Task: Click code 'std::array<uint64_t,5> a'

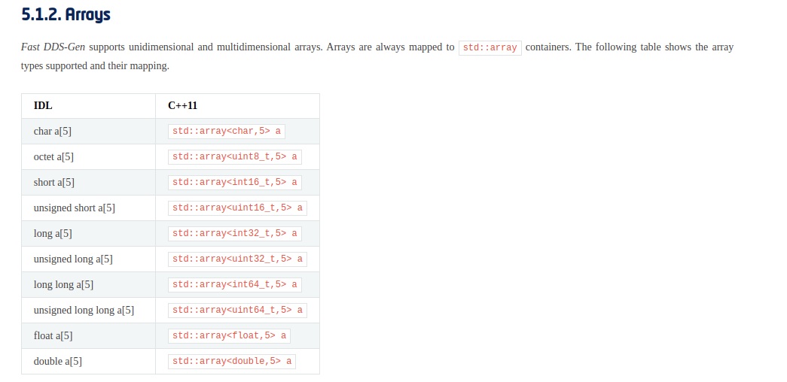Action: point(237,311)
